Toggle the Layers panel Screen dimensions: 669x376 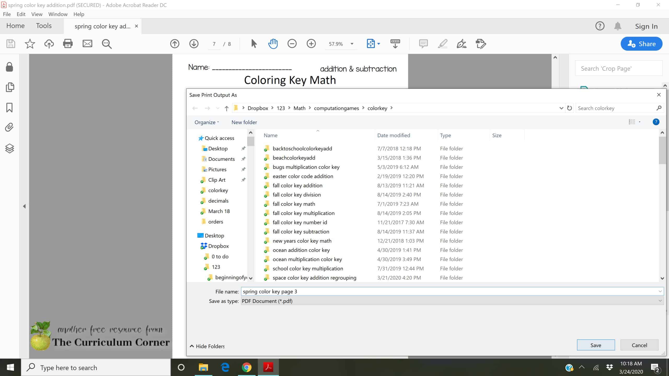[x=9, y=148]
